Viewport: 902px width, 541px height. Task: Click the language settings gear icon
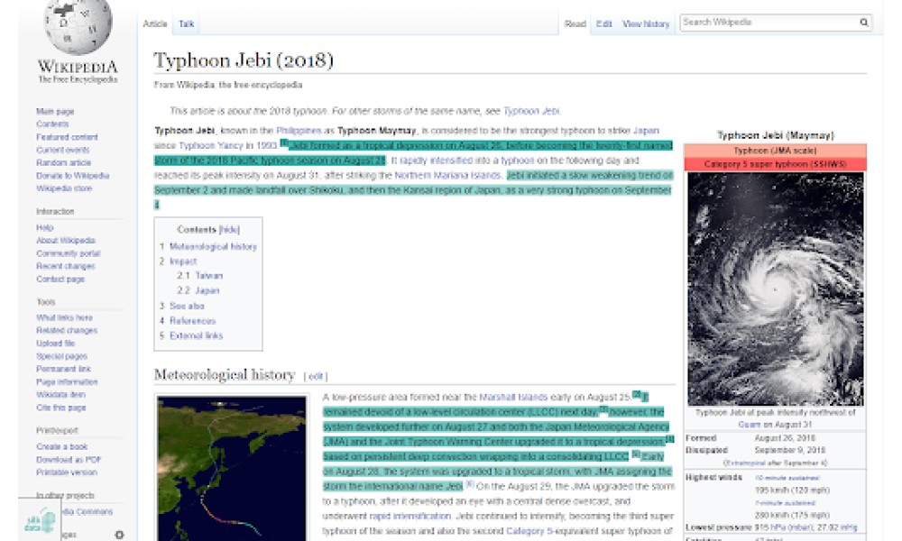(119, 535)
